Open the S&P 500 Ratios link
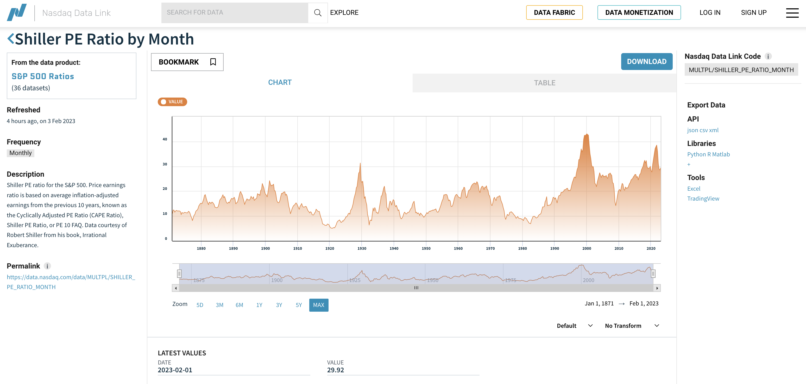806x384 pixels. tap(42, 76)
